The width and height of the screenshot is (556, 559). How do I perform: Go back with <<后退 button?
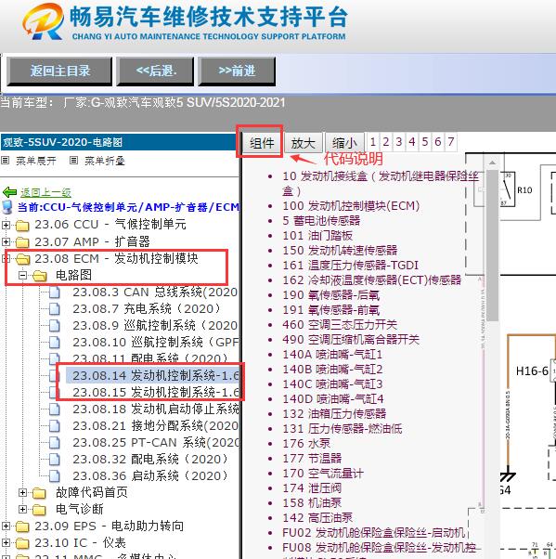(x=156, y=71)
